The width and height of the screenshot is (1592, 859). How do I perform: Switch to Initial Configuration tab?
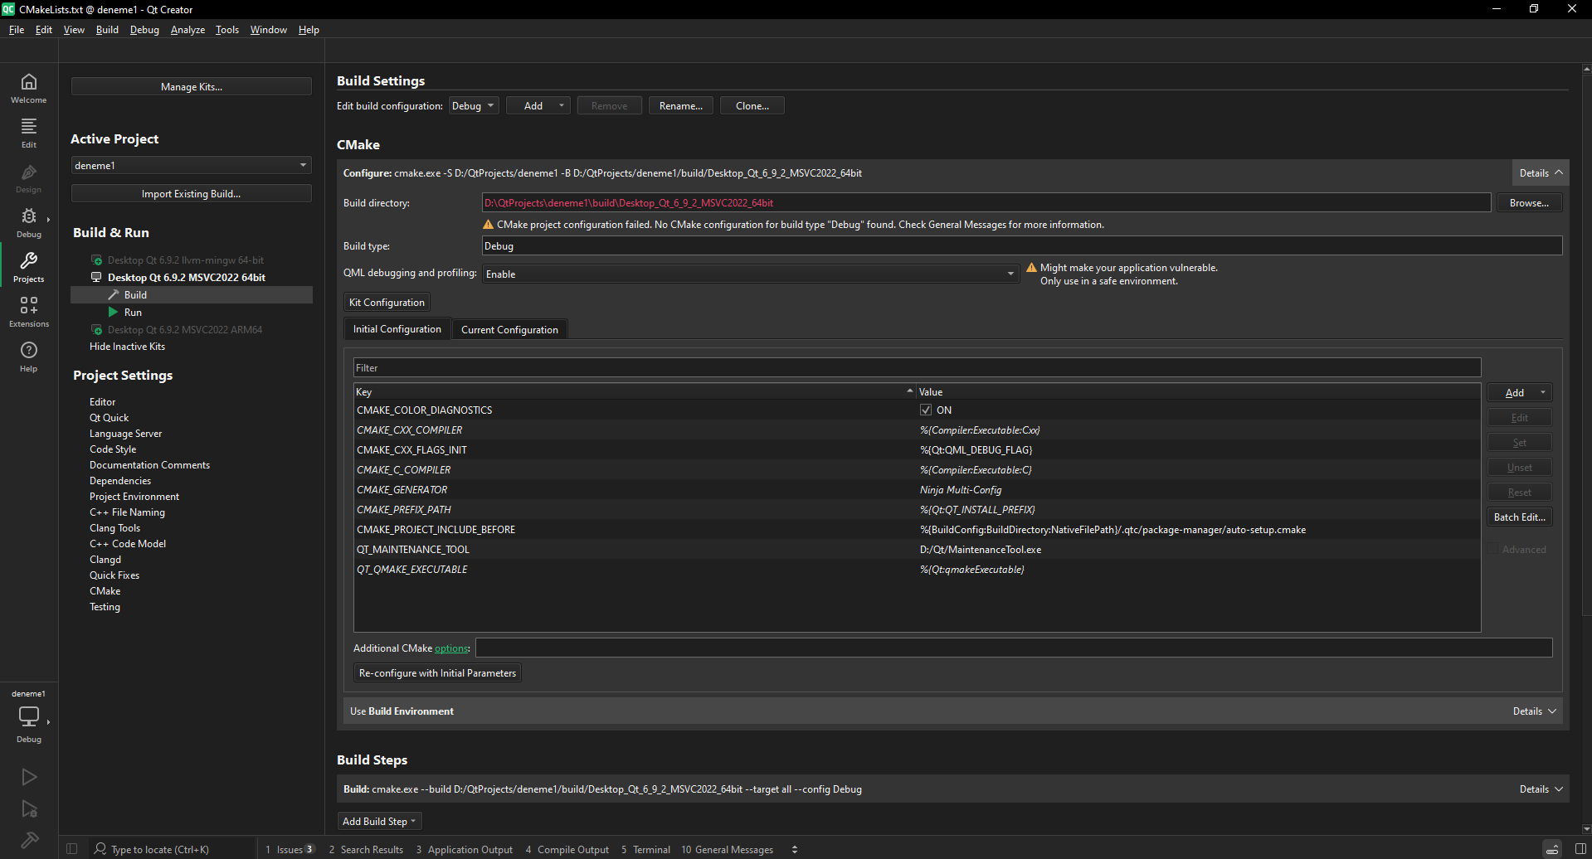pyautogui.click(x=397, y=329)
